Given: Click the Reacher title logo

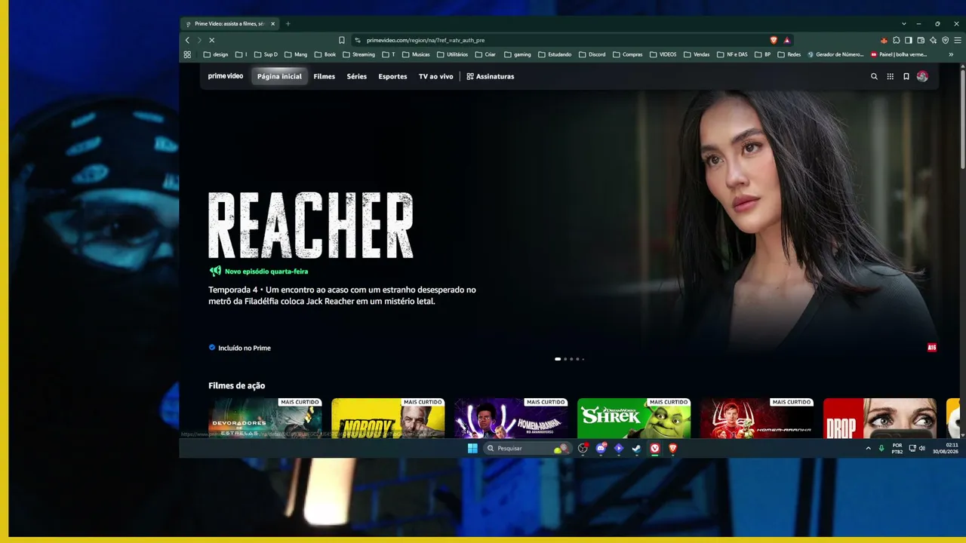Looking at the screenshot, I should pyautogui.click(x=311, y=225).
